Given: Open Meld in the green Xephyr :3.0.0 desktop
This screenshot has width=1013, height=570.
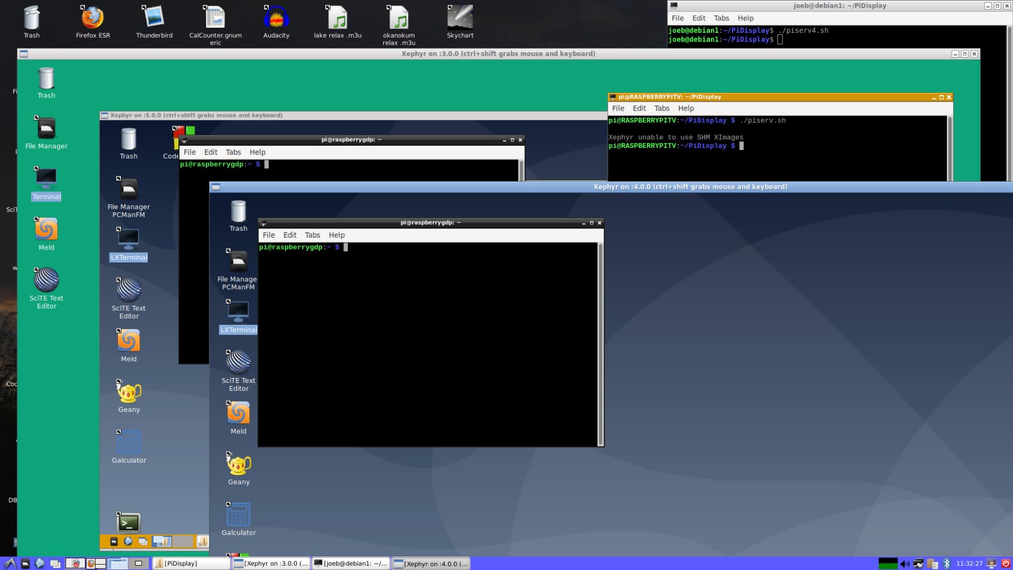Looking at the screenshot, I should pyautogui.click(x=46, y=231).
